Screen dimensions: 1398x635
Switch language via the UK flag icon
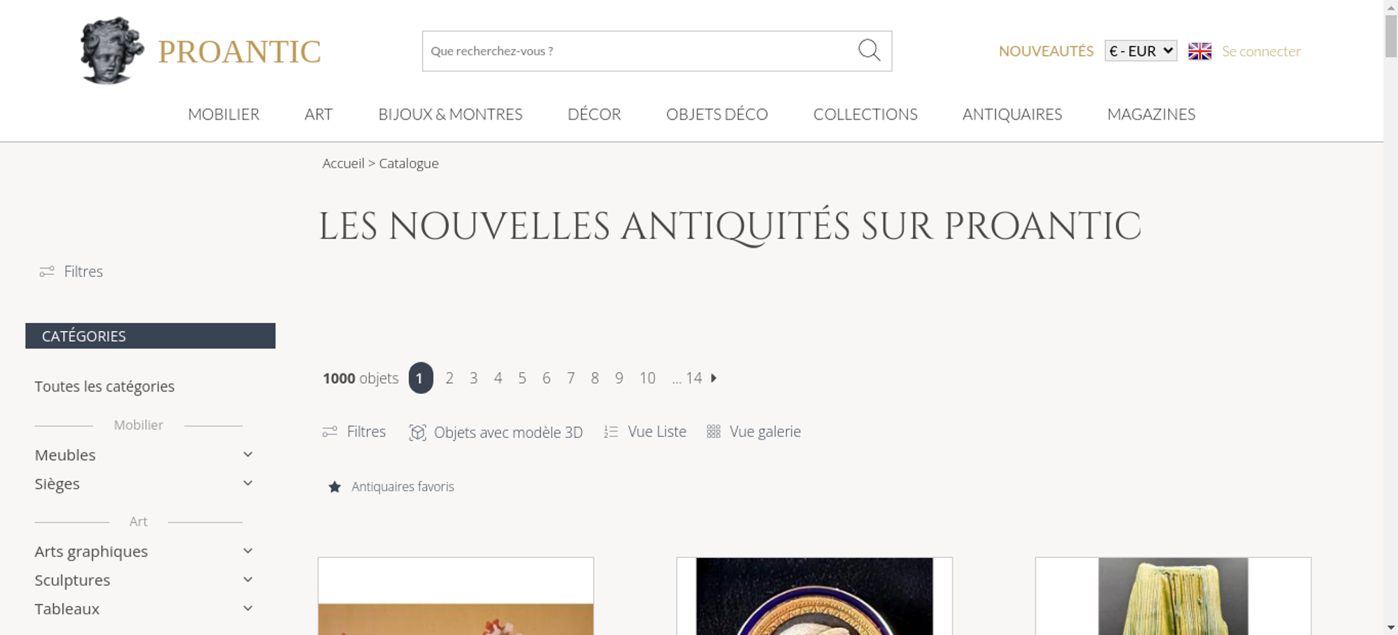(1199, 51)
